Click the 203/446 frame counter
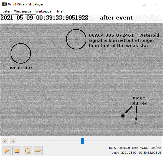The height and width of the screenshot is (157, 163). point(156,148)
